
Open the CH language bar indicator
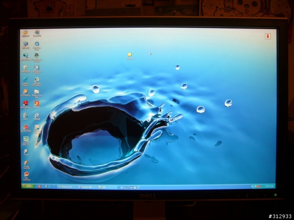click(x=121, y=187)
